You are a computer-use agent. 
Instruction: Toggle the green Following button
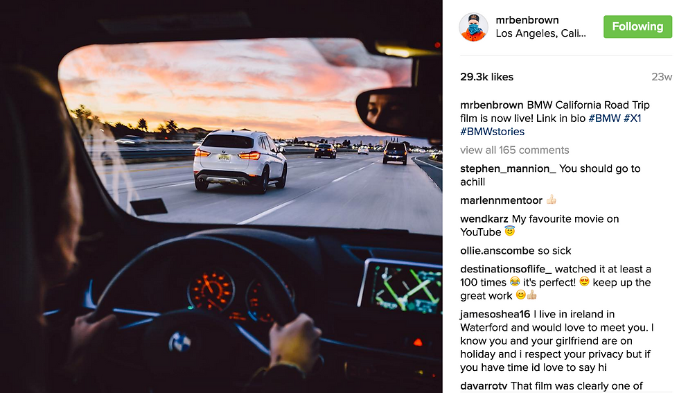(x=637, y=27)
